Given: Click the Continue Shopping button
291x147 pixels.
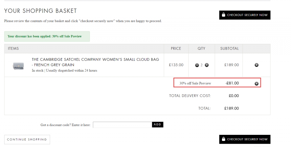Looking at the screenshot, I should [27, 140].
